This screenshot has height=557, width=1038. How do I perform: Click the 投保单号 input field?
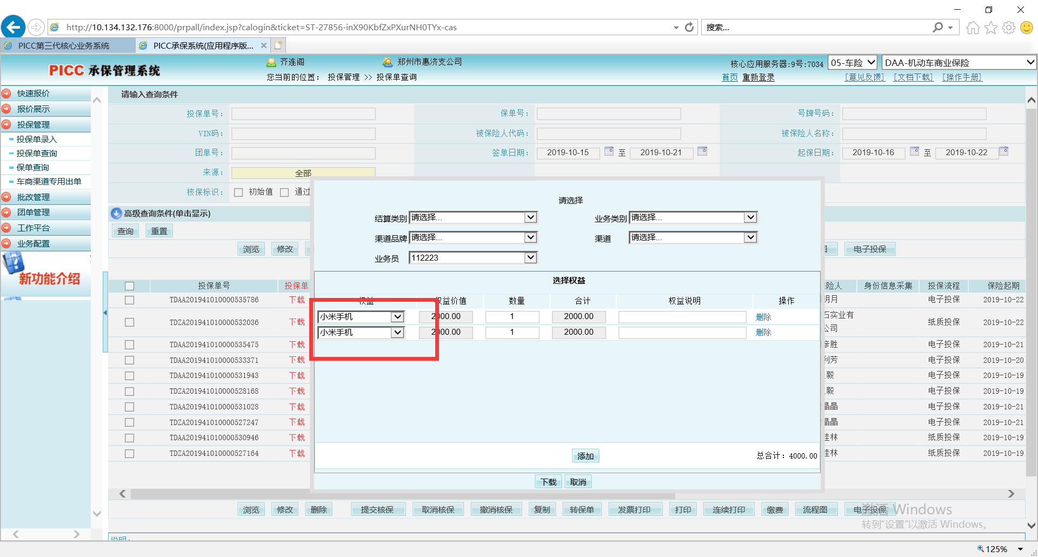[x=303, y=114]
